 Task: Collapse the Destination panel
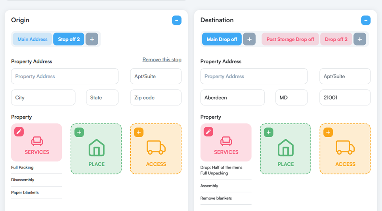pyautogui.click(x=366, y=20)
